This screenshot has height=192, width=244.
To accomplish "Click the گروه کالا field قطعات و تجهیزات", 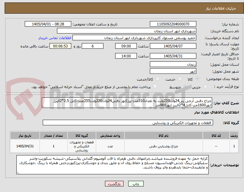I will [x=128, y=123].
